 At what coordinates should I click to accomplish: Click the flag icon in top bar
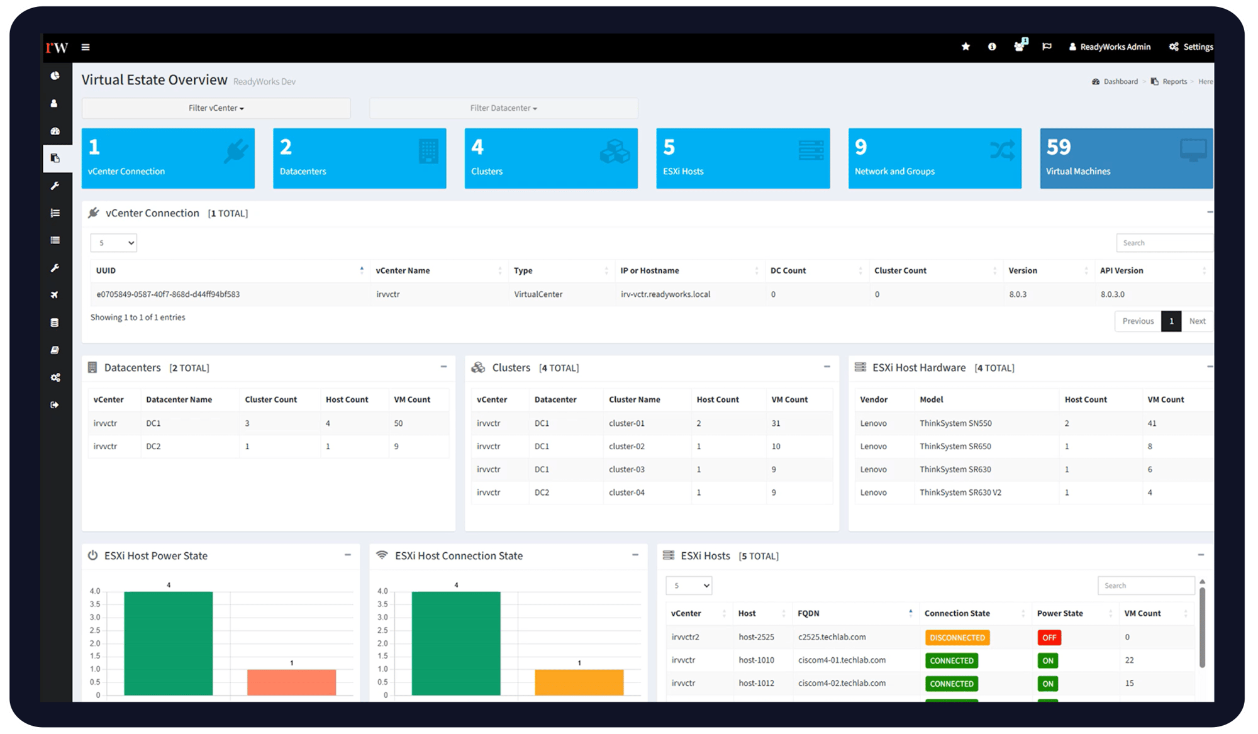(1047, 47)
